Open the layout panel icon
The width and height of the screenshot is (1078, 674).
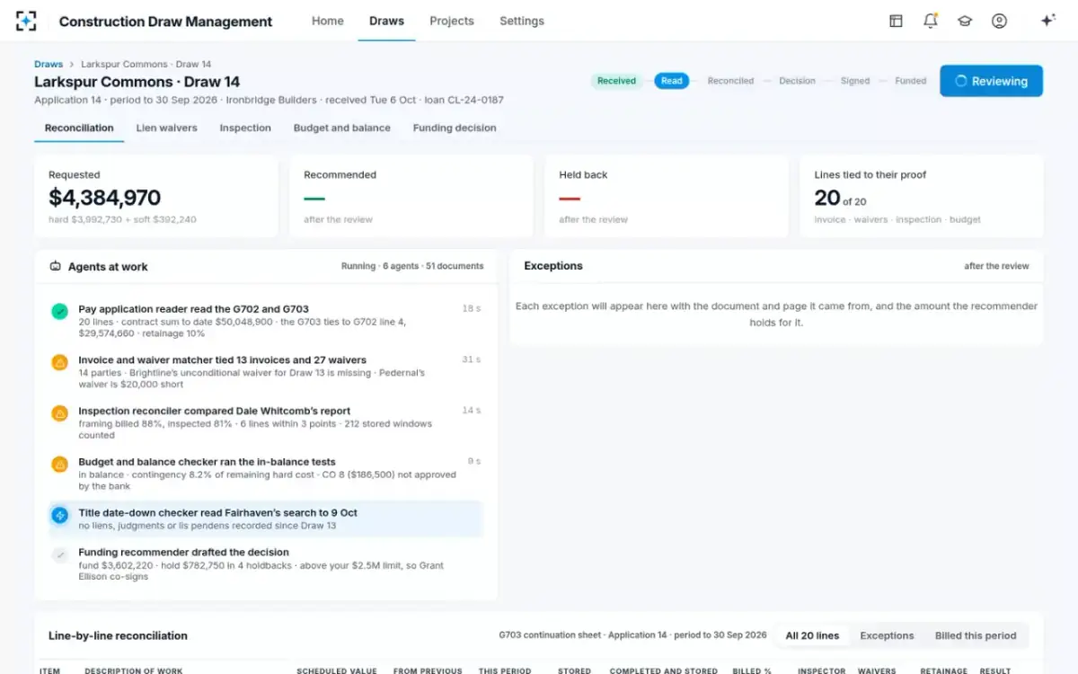896,21
